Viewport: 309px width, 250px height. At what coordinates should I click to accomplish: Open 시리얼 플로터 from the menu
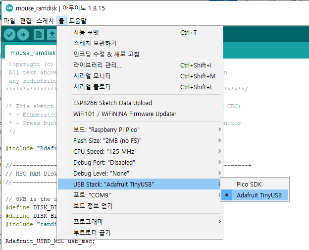[140, 87]
